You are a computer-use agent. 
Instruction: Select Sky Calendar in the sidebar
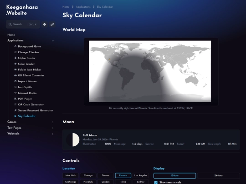pos(27,116)
